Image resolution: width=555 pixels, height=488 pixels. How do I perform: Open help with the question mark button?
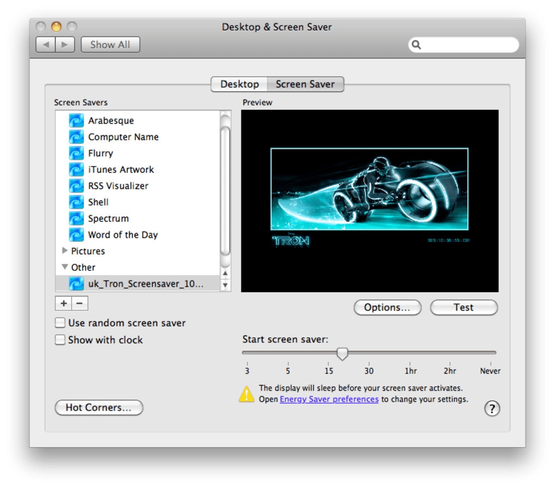pyautogui.click(x=492, y=409)
